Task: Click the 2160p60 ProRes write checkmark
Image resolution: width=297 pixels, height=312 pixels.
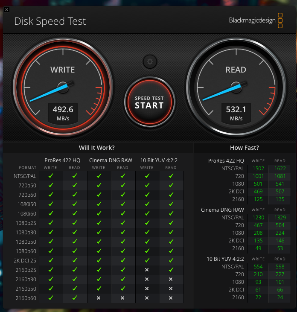Action: pos(51,297)
